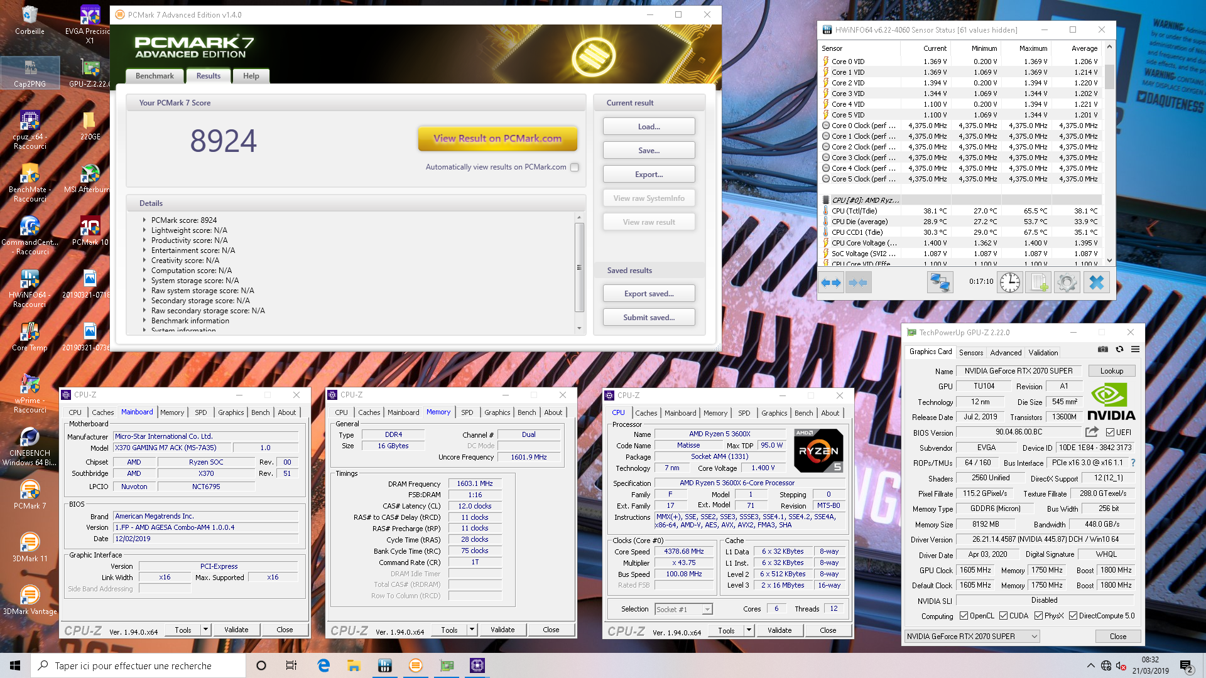This screenshot has width=1206, height=678.
Task: Open Tools dropdown arrow in CPU-Z Mainboard window
Action: (205, 630)
